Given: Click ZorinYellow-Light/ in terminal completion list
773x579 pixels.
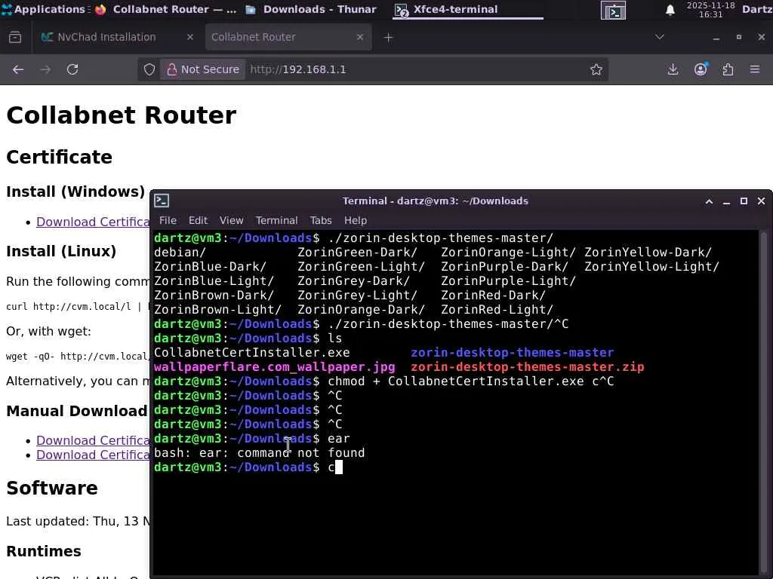Looking at the screenshot, I should [x=651, y=266].
